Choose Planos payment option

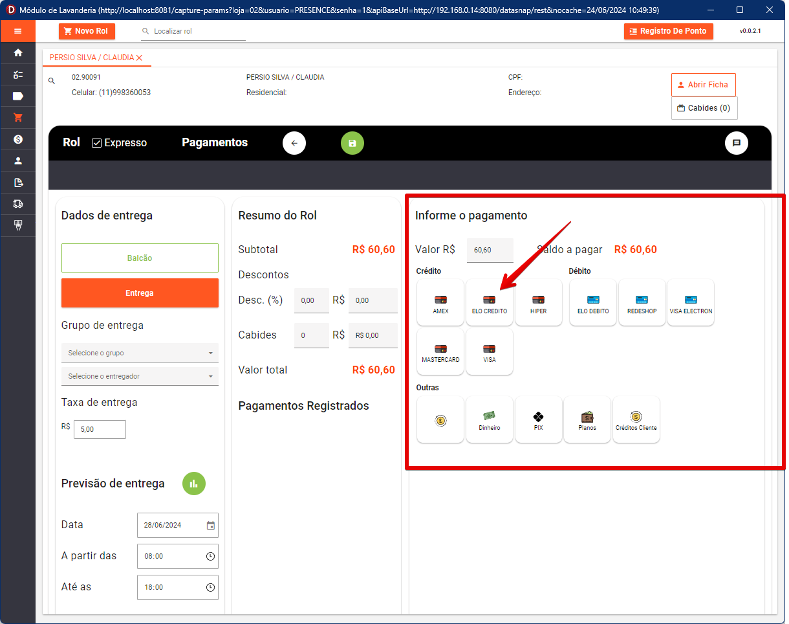[x=587, y=419]
